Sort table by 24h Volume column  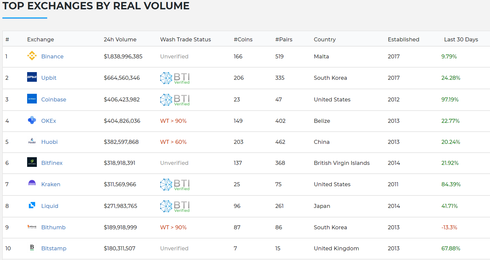(x=120, y=39)
